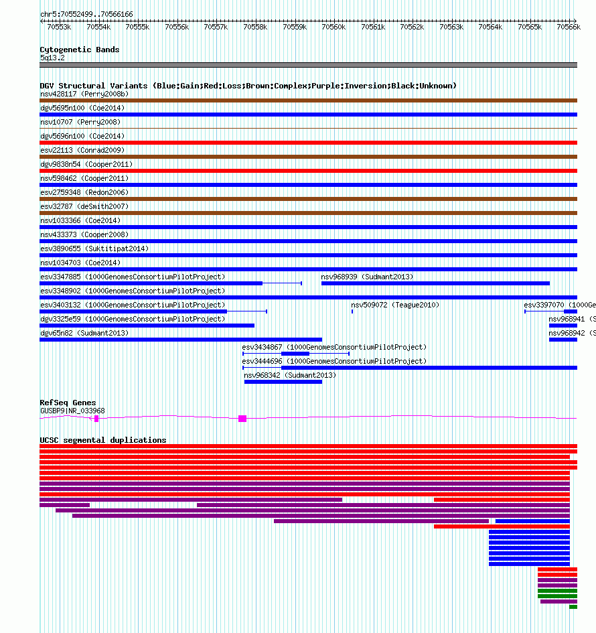Open variant dgv3325e59 label
Viewport: 596px width, 633px height.
coord(133,319)
